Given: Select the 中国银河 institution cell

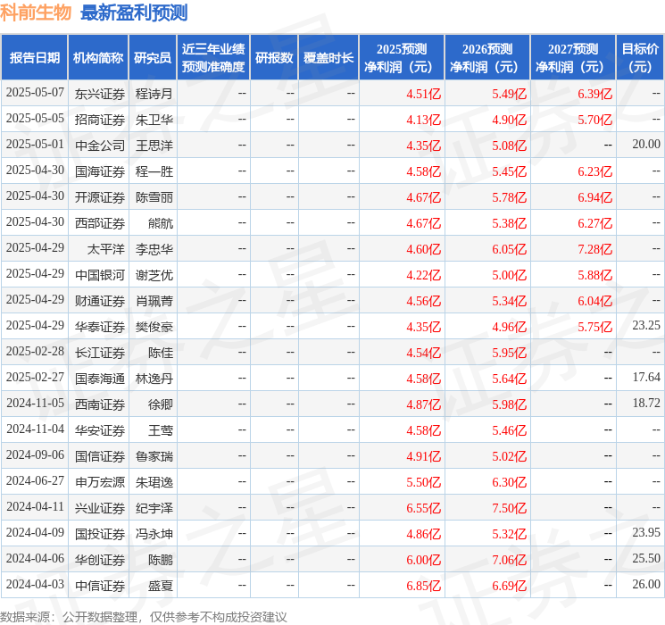Looking at the screenshot, I should (100, 275).
